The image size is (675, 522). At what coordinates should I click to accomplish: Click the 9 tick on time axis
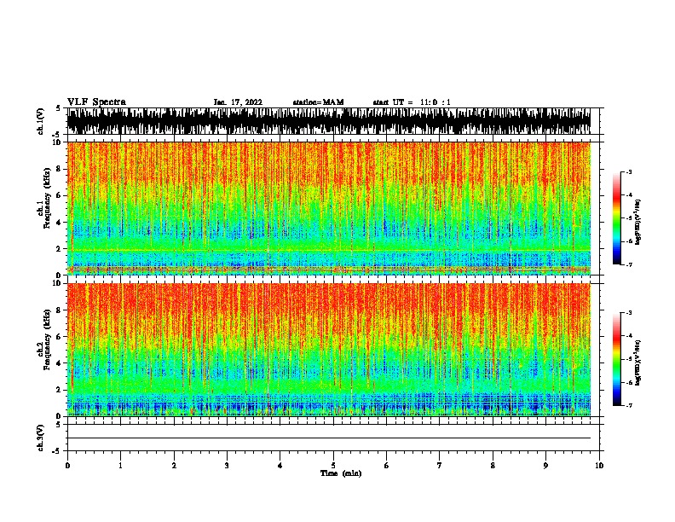(545, 466)
